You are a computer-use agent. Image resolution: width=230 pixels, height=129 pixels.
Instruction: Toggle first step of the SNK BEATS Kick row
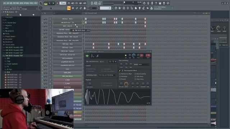pyautogui.click(x=86, y=23)
